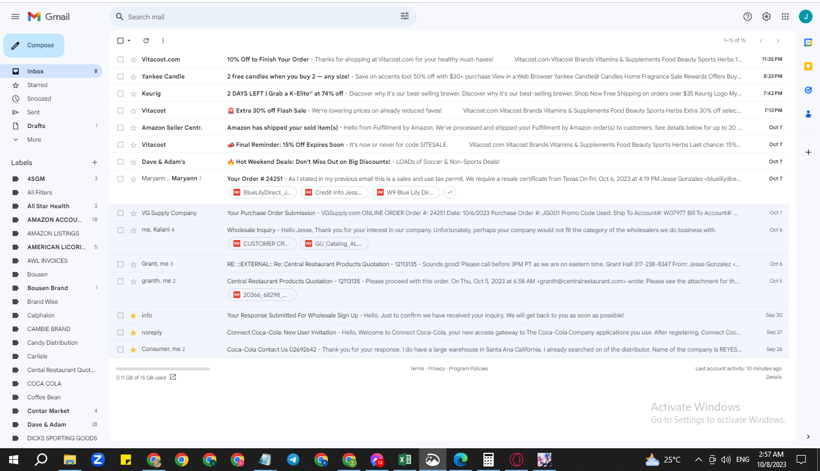820x471 pixels.
Task: Open Contacts side panel
Action: tap(808, 114)
